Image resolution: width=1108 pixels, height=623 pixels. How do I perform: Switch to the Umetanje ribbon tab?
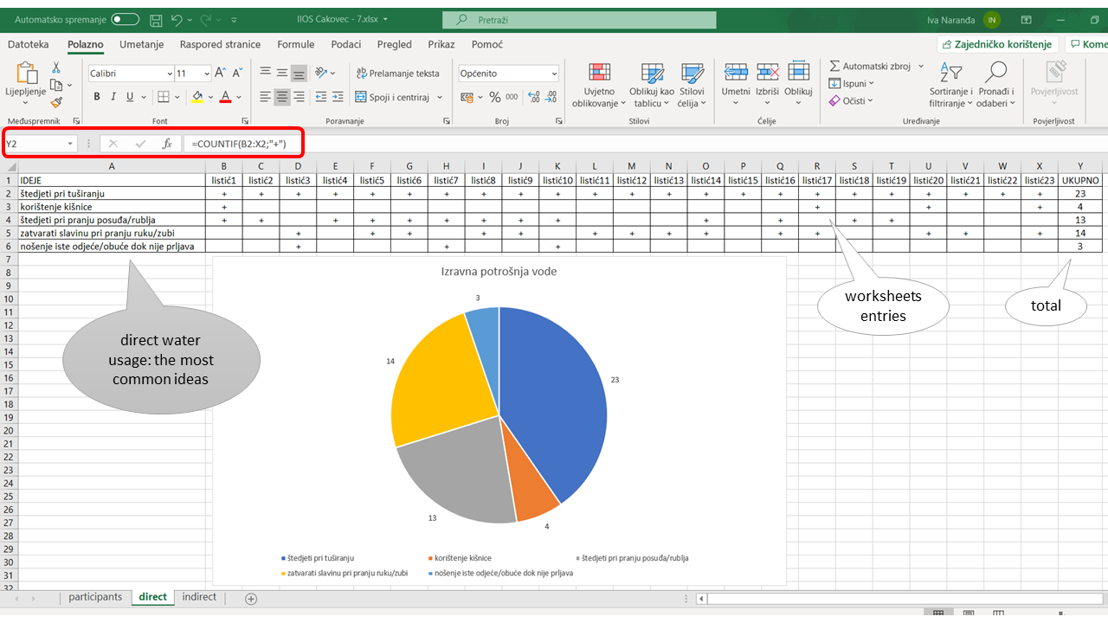click(141, 44)
